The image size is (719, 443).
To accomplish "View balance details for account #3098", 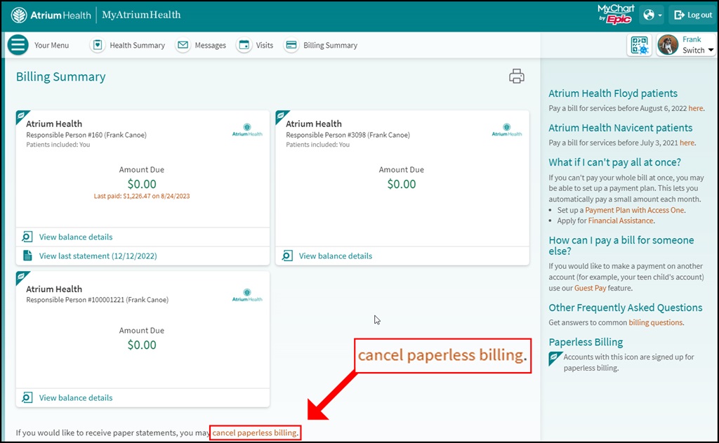I will (335, 256).
